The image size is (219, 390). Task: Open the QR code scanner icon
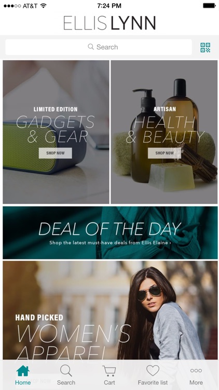click(206, 47)
